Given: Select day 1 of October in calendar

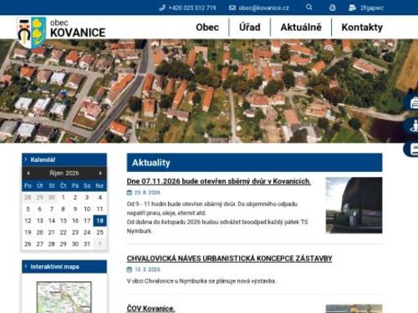Looking at the screenshot, I should (64, 197).
